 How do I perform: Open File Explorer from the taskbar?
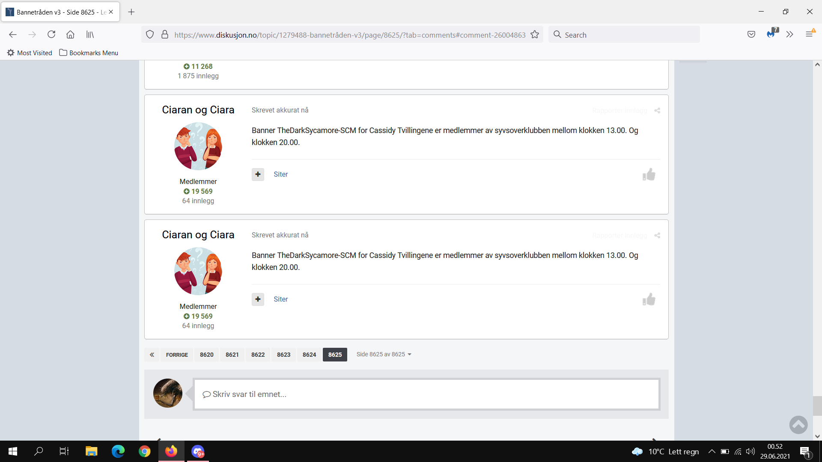point(91,451)
